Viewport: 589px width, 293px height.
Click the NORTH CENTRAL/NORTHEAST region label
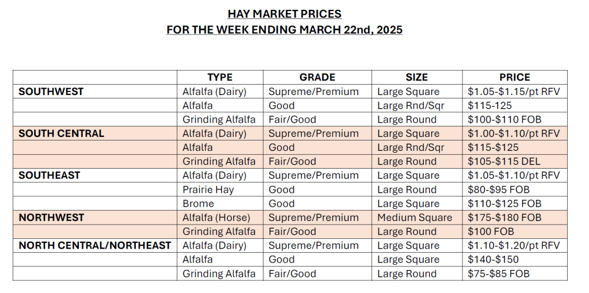(x=95, y=246)
